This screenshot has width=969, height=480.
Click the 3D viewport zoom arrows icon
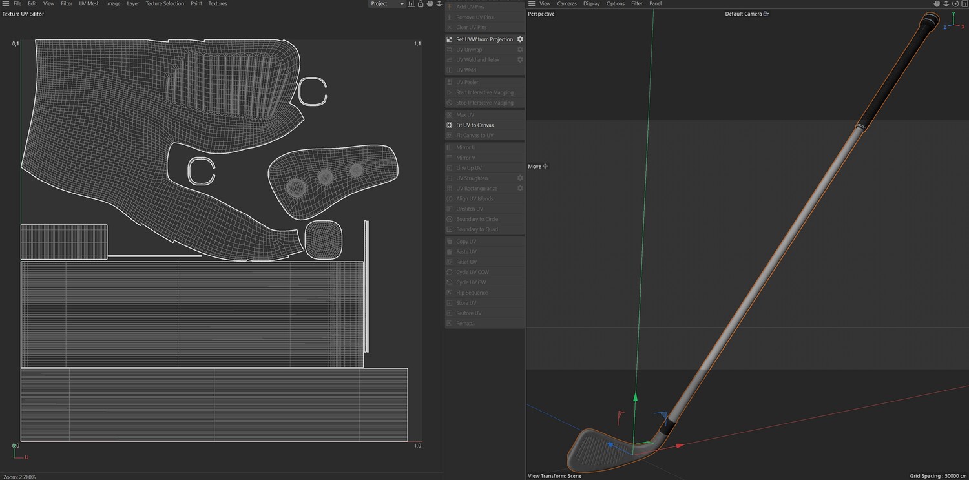pos(946,4)
